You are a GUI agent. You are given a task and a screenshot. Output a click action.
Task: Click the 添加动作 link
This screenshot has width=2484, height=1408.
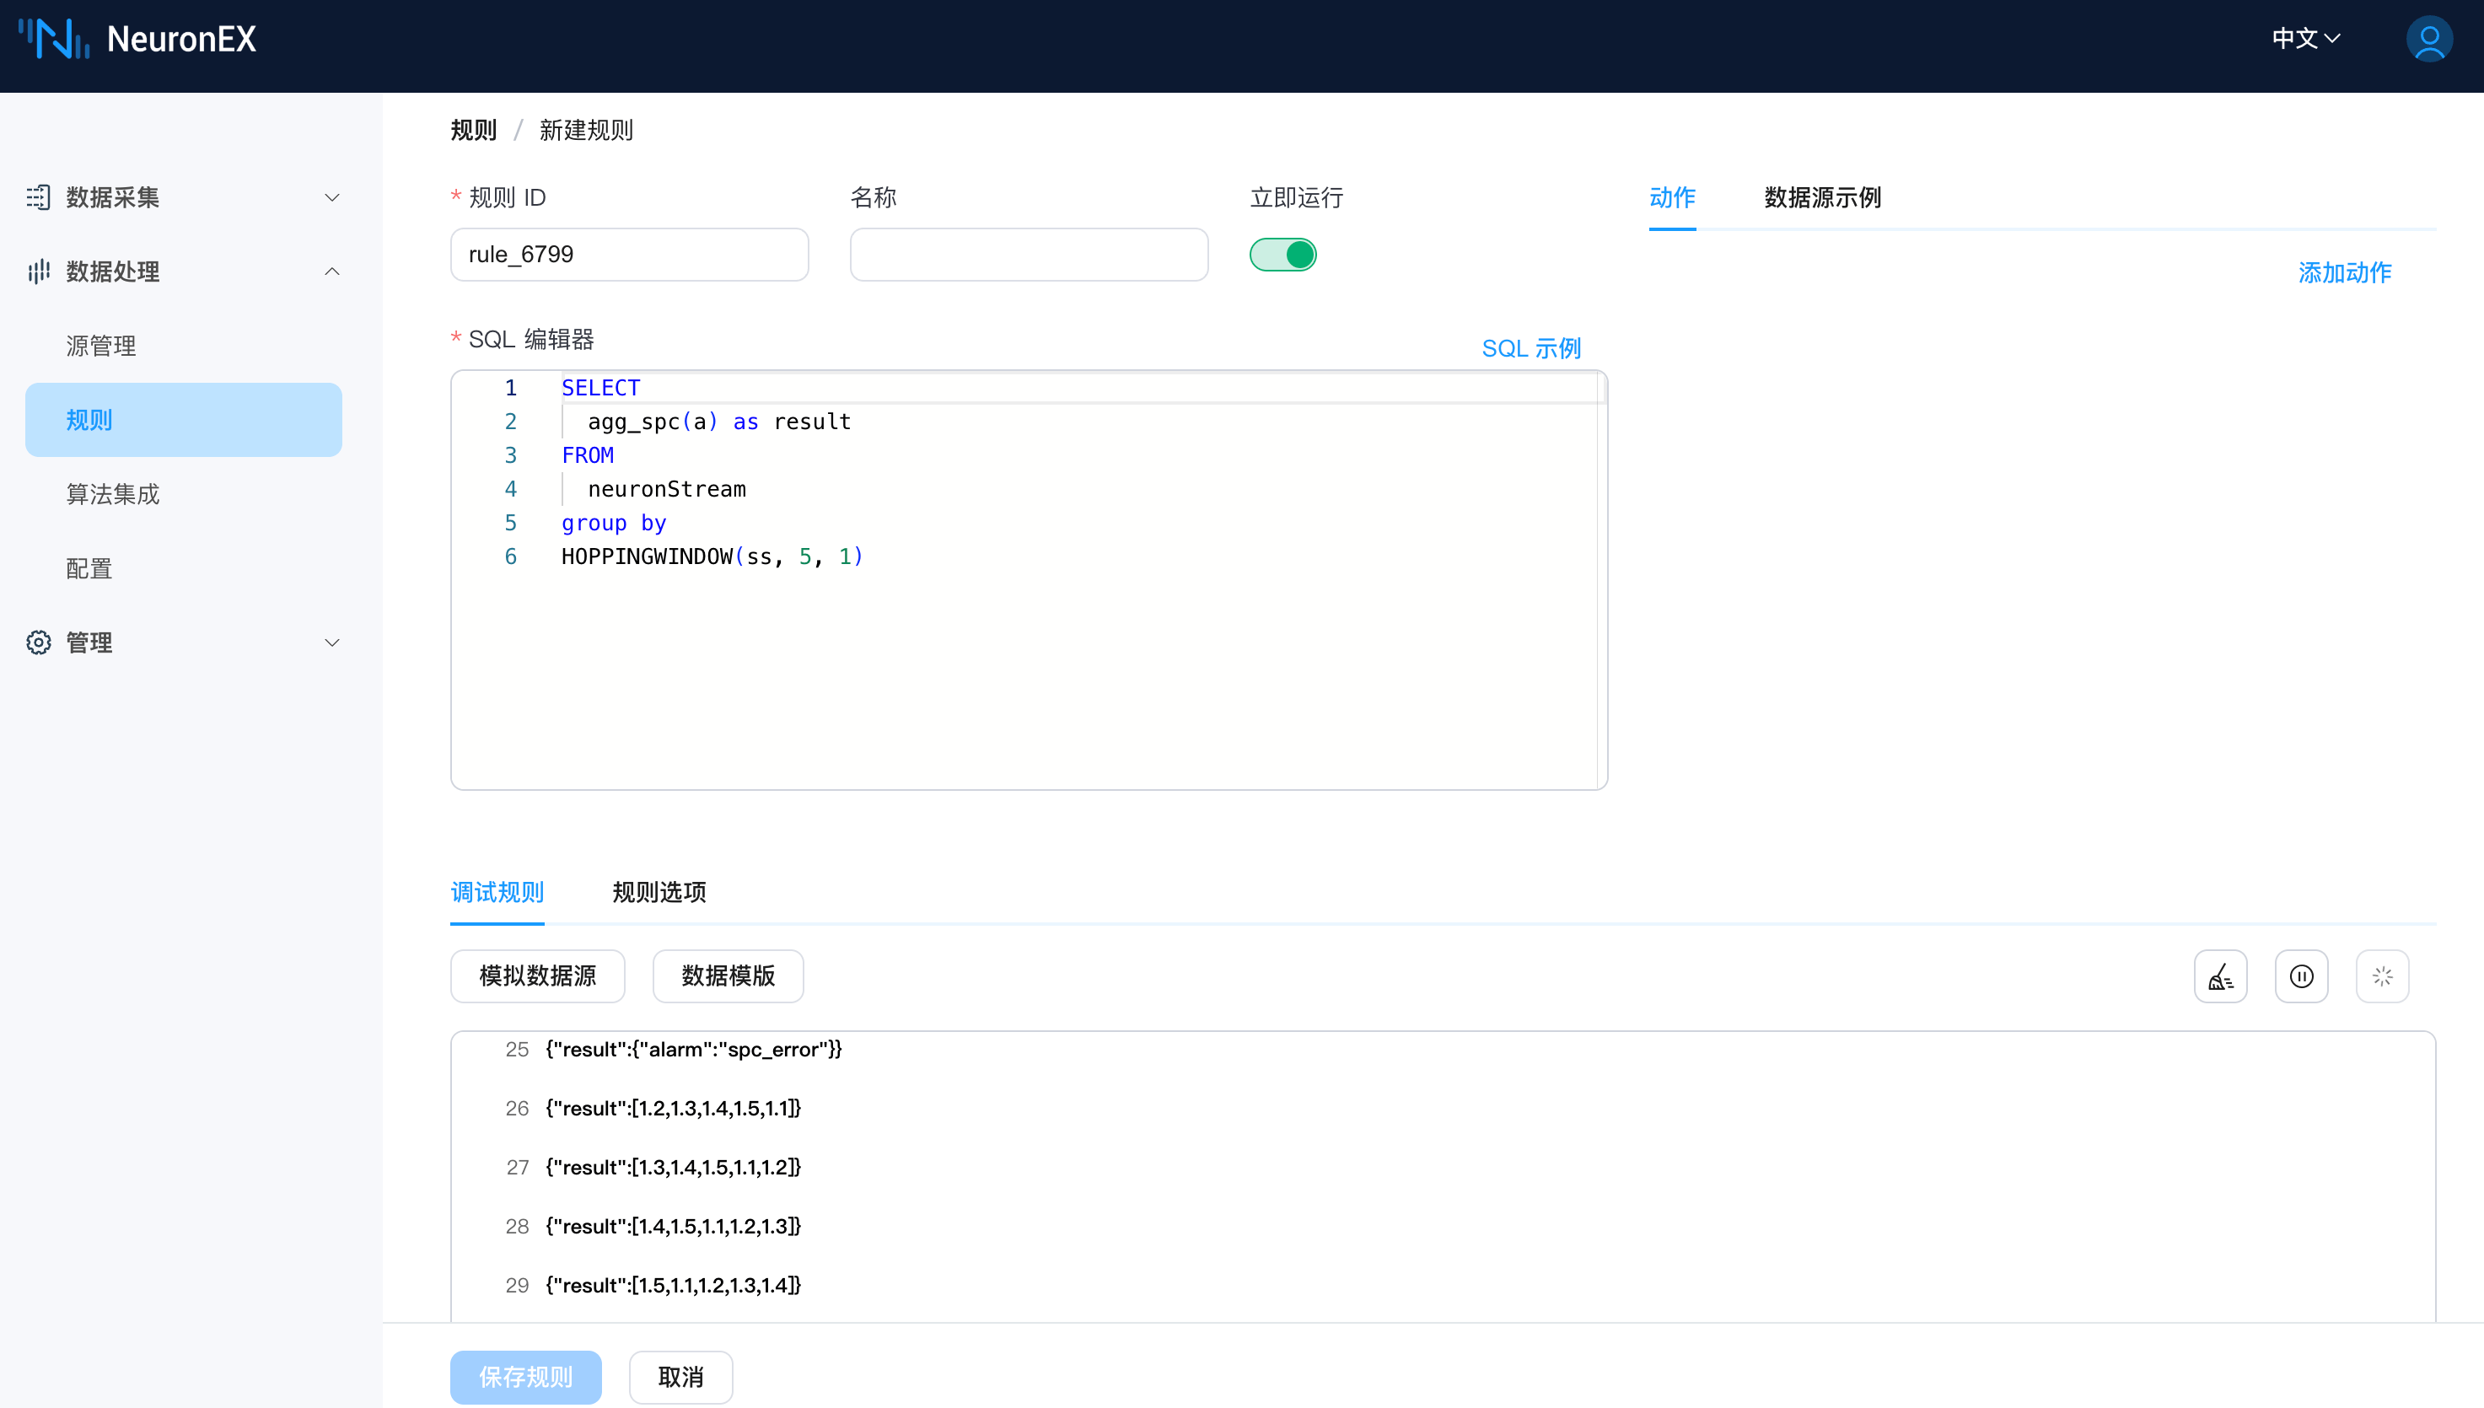(x=2344, y=272)
